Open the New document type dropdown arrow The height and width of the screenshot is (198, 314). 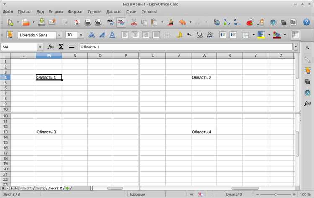18,22
